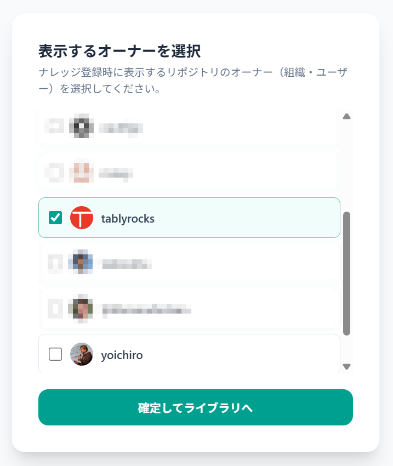Image resolution: width=393 pixels, height=466 pixels.
Task: Check the checkbox of the second listed owner
Action: pyautogui.click(x=54, y=173)
